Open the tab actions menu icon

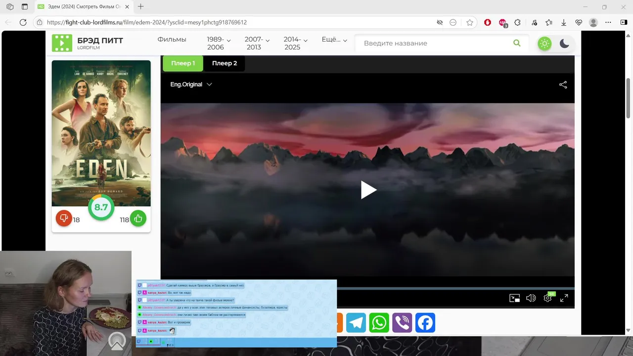pos(25,7)
